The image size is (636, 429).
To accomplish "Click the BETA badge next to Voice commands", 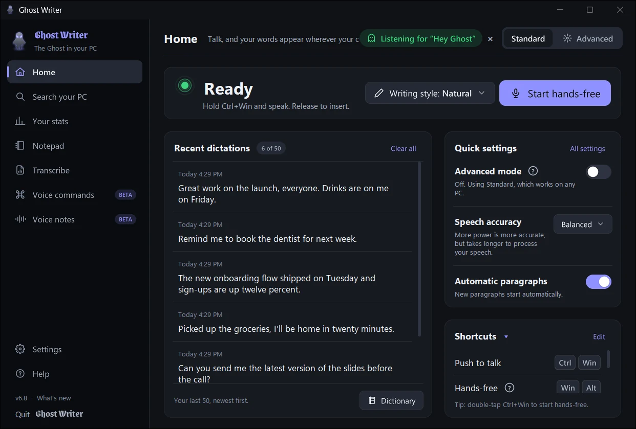I will click(125, 195).
